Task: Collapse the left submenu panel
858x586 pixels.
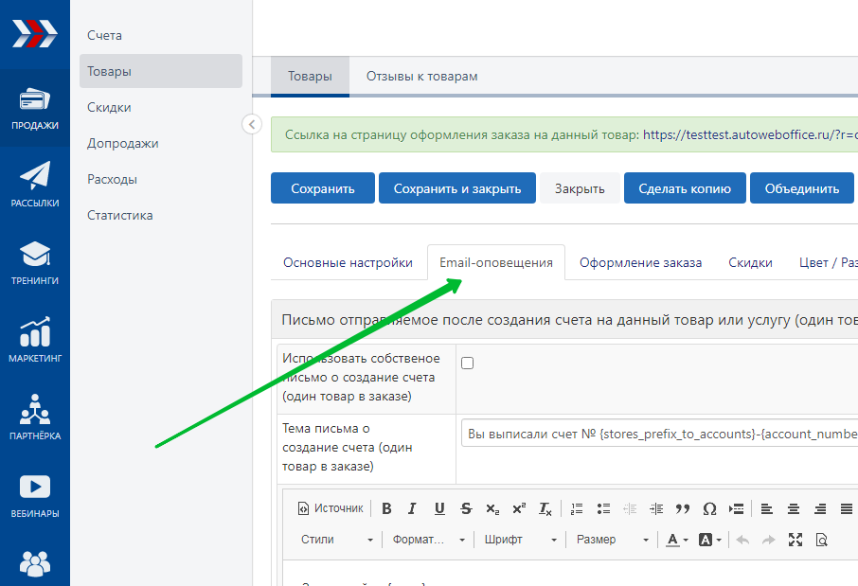Action: 252,124
